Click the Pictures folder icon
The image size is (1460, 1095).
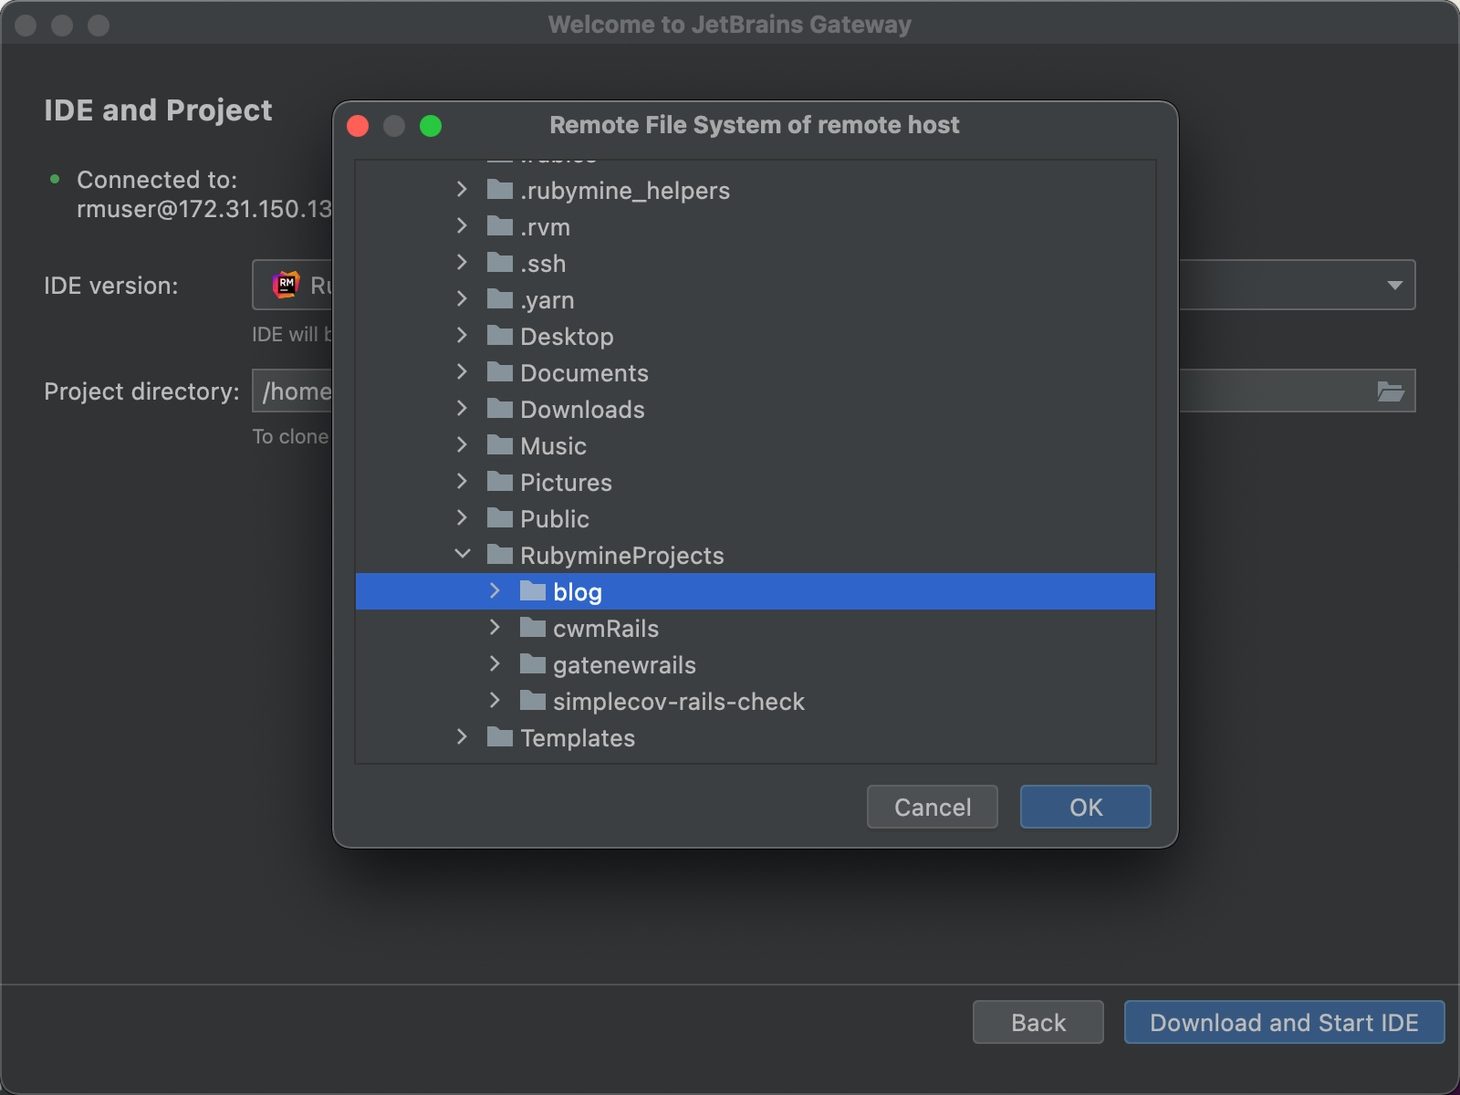[499, 482]
